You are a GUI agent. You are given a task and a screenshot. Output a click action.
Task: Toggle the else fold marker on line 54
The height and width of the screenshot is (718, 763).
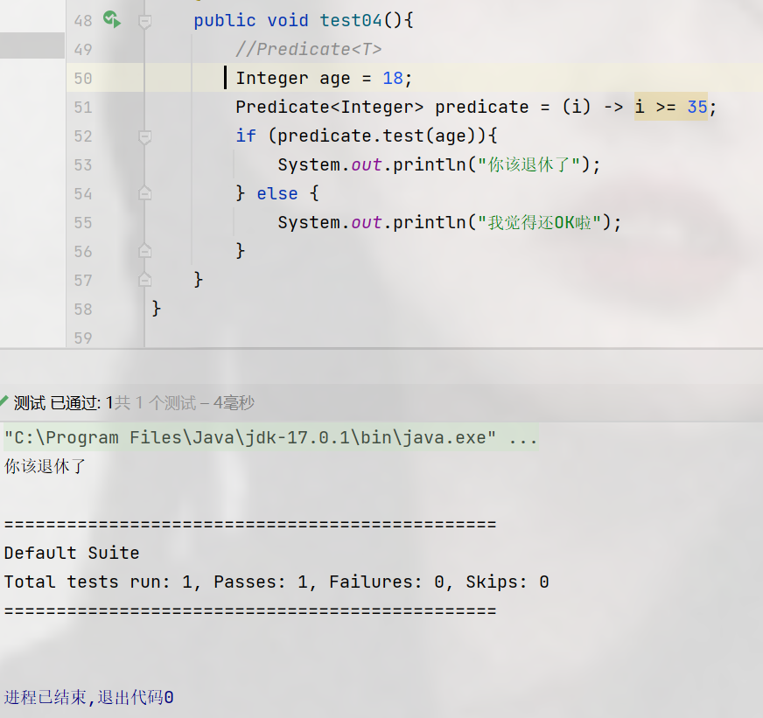[144, 193]
